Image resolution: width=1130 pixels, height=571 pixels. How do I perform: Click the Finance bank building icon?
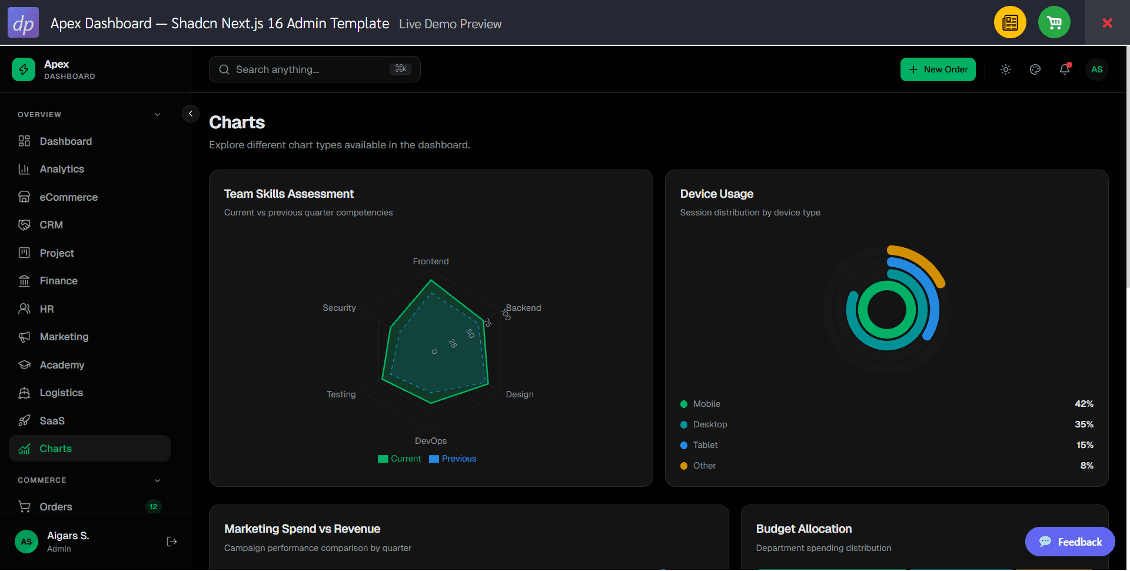click(x=24, y=281)
